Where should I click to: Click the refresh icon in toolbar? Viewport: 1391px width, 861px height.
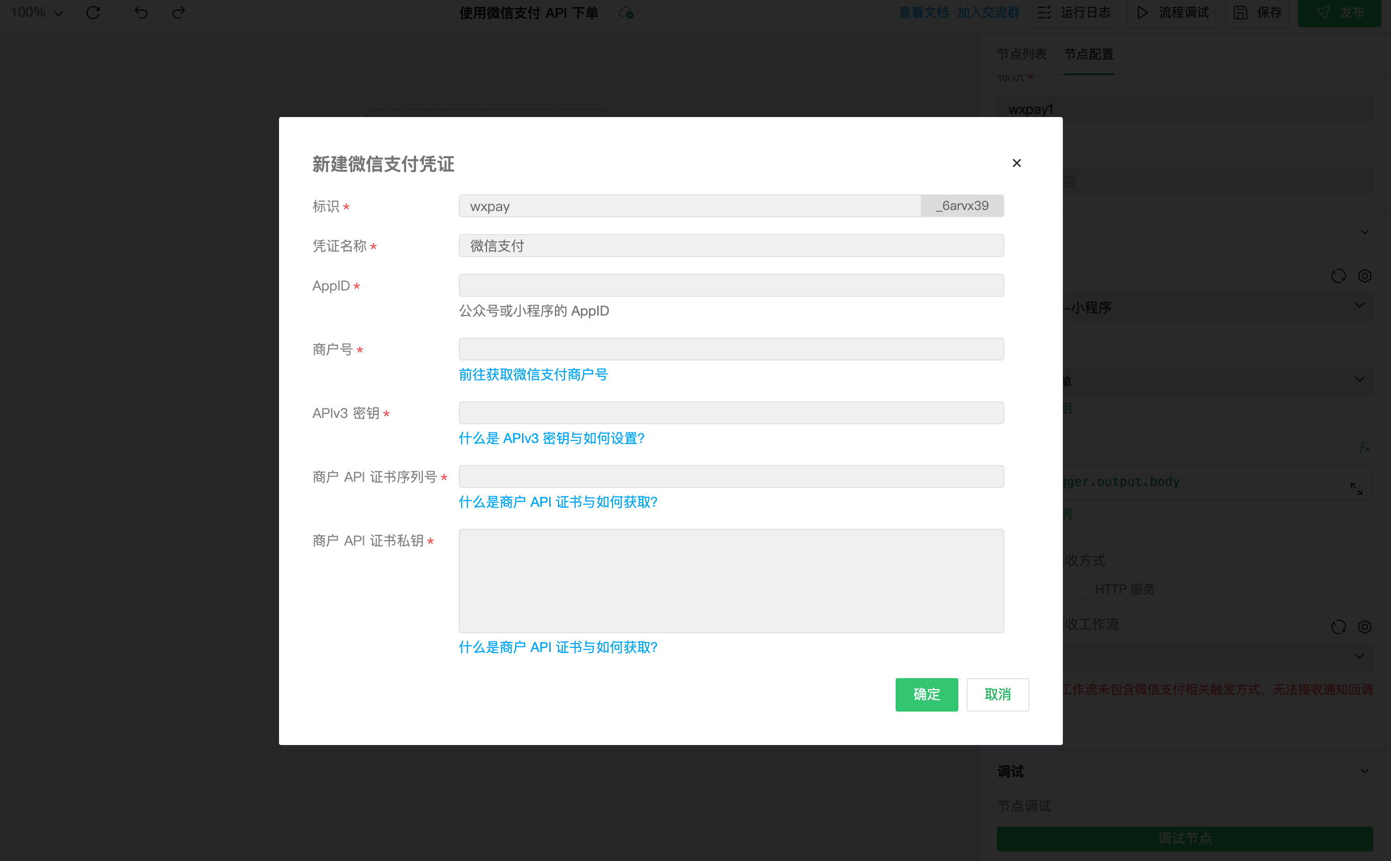[94, 13]
